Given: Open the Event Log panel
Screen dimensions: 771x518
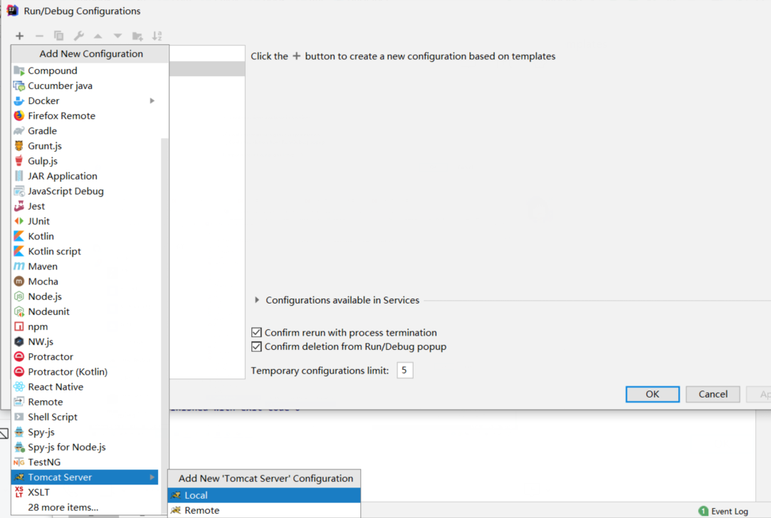Looking at the screenshot, I should pos(723,511).
